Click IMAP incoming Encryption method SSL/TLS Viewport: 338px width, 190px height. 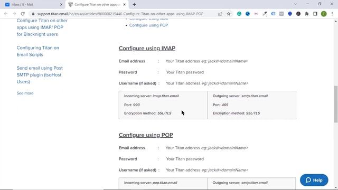(148, 113)
